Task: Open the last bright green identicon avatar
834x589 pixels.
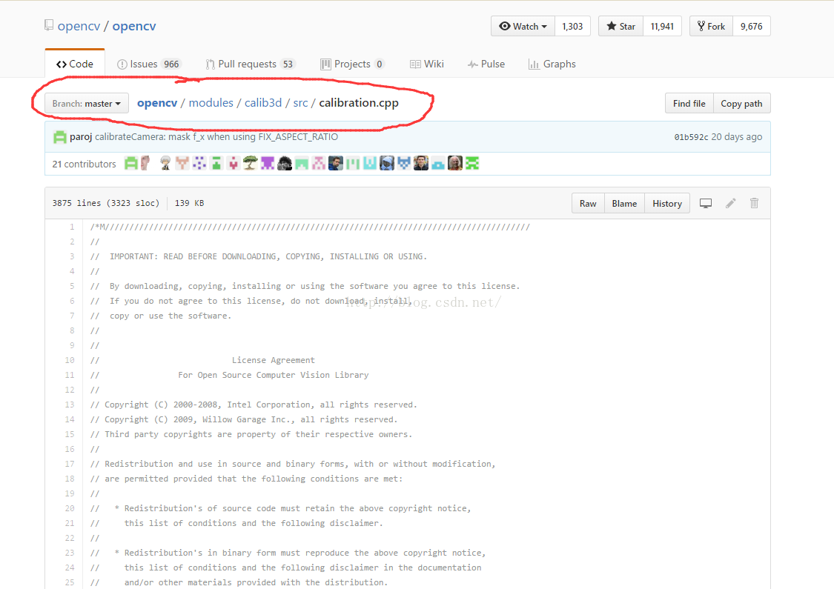Action: coord(472,163)
